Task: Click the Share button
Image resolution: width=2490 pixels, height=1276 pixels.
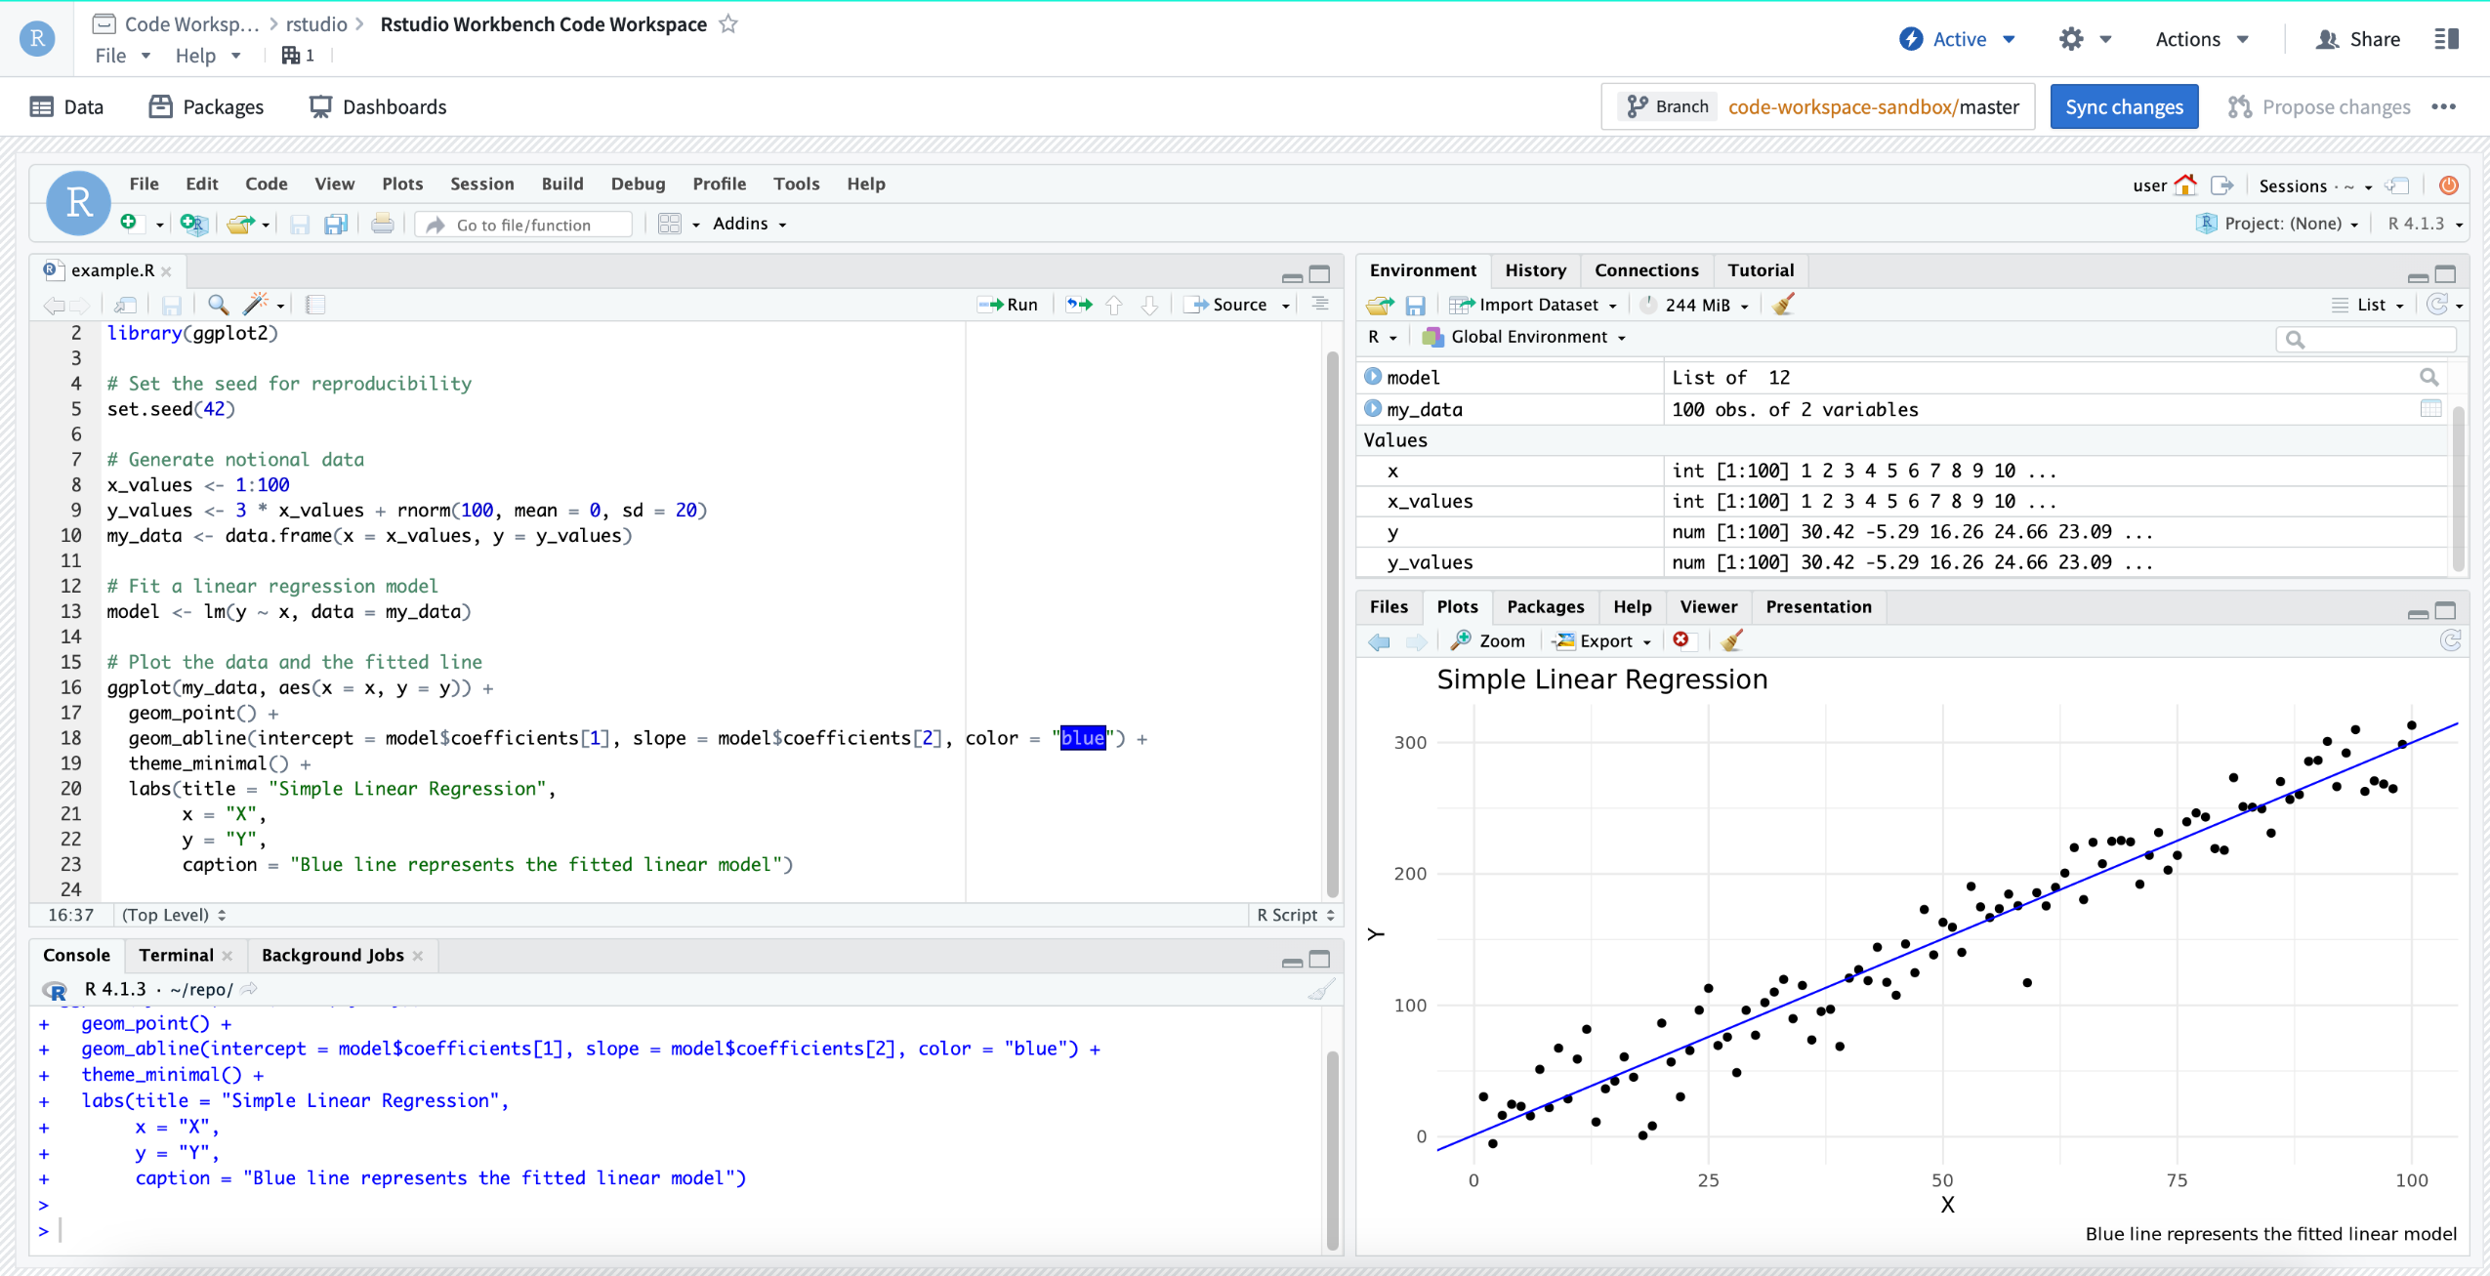Action: pyautogui.click(x=2357, y=39)
